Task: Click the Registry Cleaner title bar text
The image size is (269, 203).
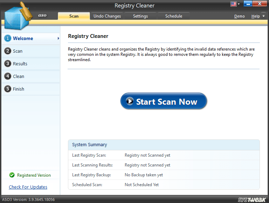Action: click(134, 6)
